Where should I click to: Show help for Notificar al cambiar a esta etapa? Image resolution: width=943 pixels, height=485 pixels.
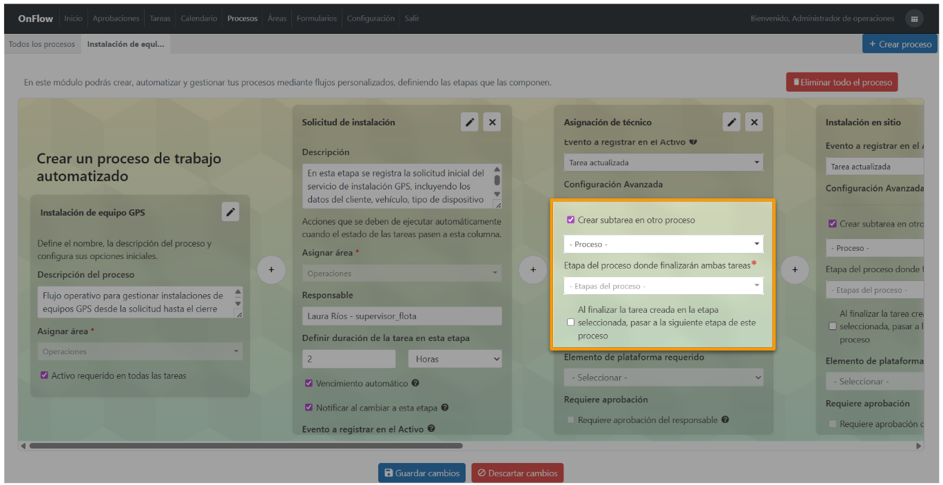(445, 407)
